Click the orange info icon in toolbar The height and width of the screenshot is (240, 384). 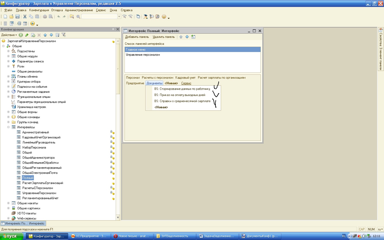164,17
